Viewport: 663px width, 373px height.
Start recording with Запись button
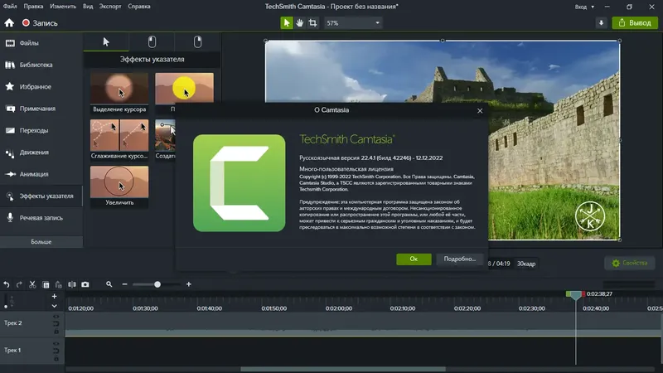[40, 23]
